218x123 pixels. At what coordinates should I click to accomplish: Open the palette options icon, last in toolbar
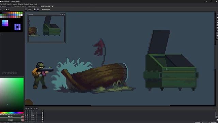pyautogui.click(x=9, y=9)
